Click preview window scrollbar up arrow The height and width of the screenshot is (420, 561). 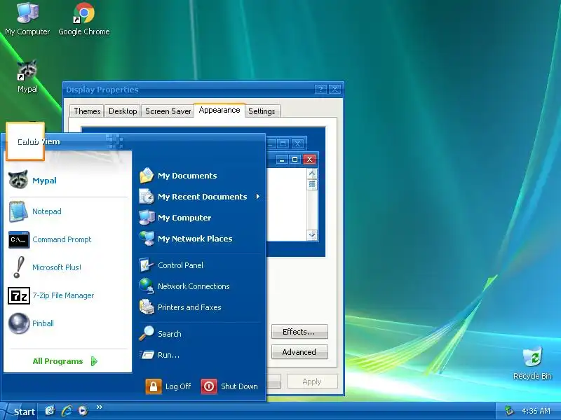[312, 174]
